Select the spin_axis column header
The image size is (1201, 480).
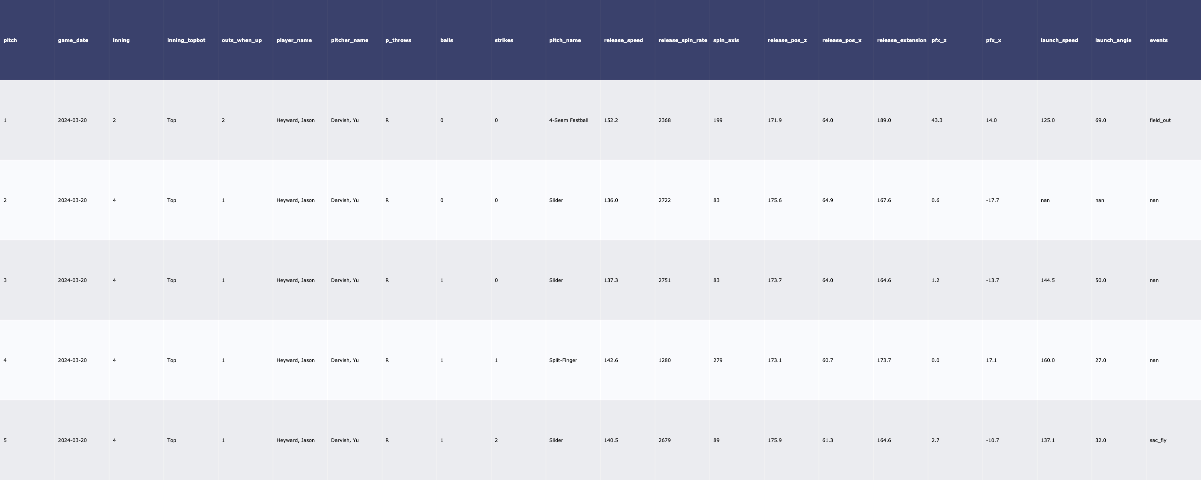pos(725,40)
